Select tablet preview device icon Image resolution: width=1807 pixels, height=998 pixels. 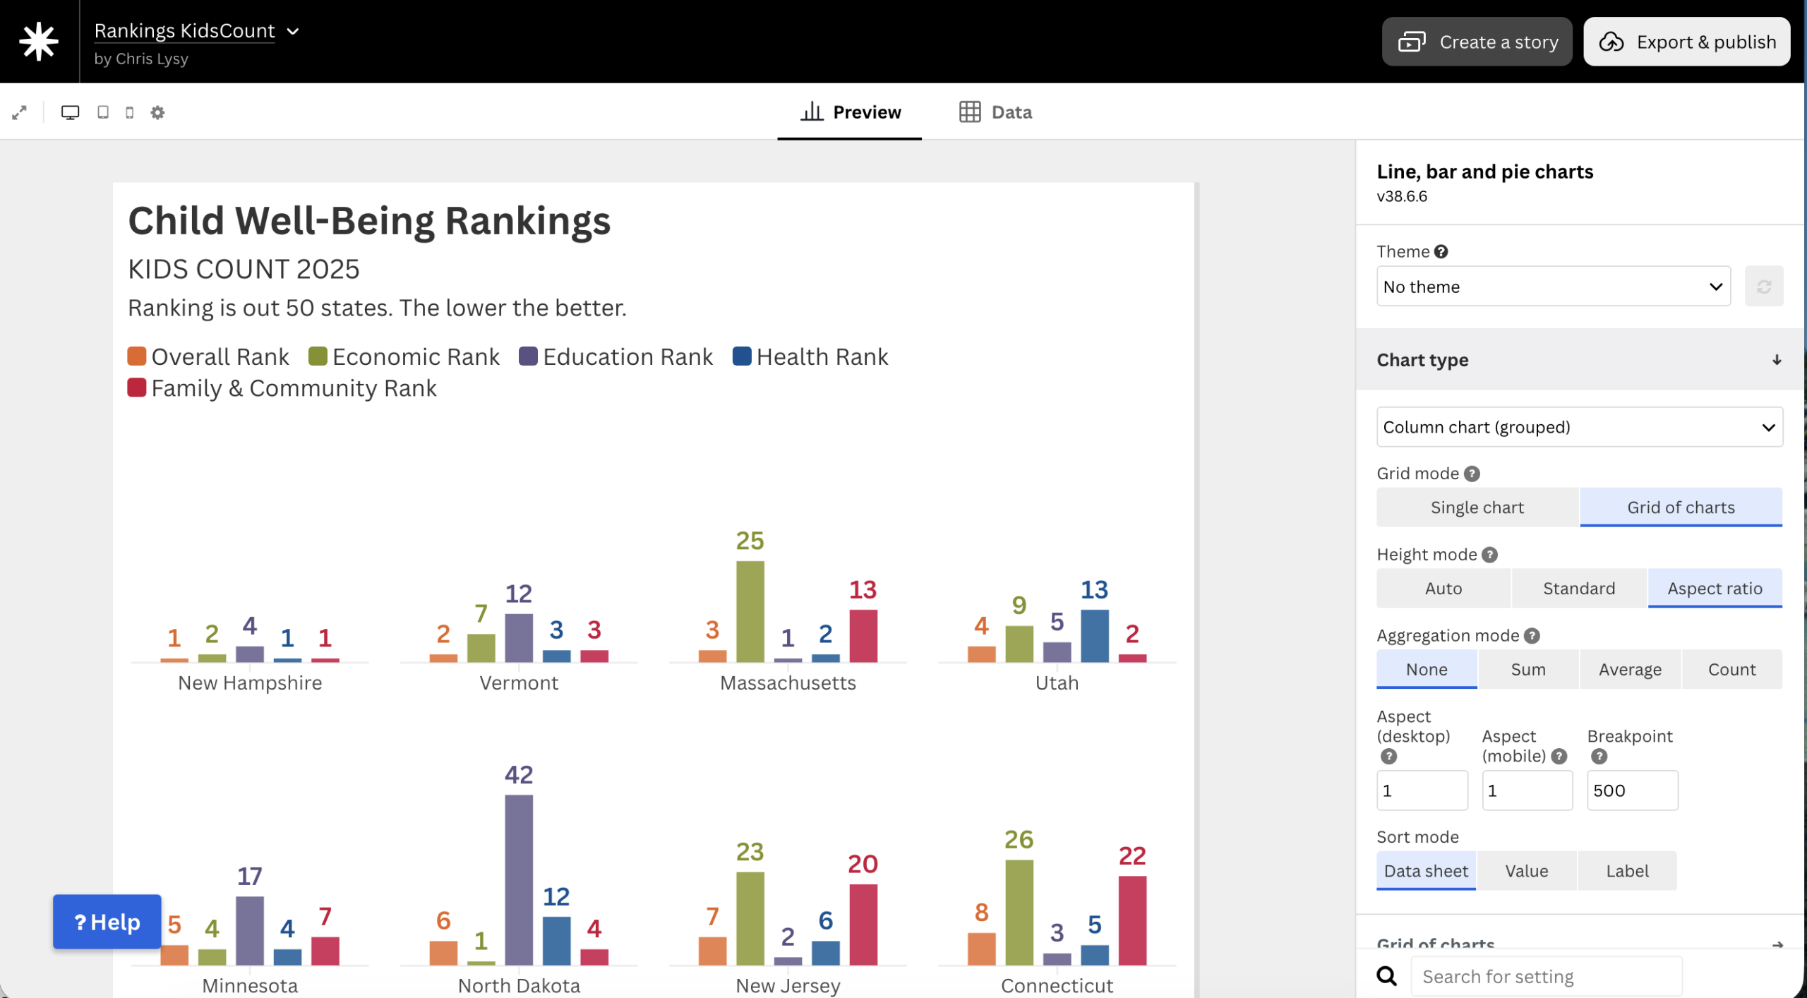tap(103, 112)
